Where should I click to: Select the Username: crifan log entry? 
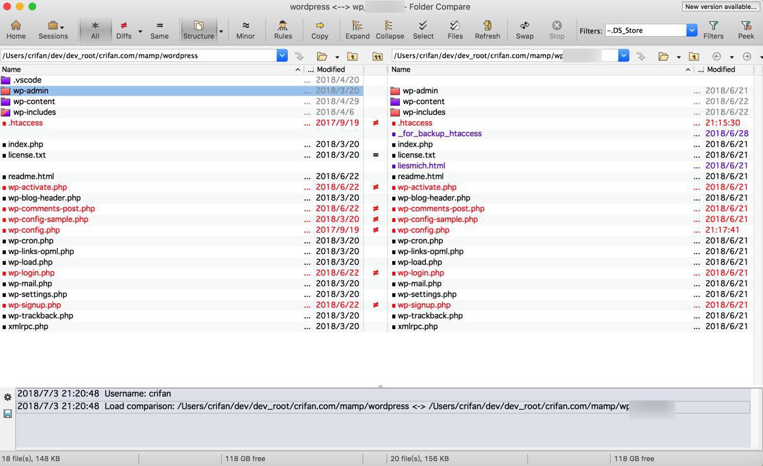(x=383, y=394)
